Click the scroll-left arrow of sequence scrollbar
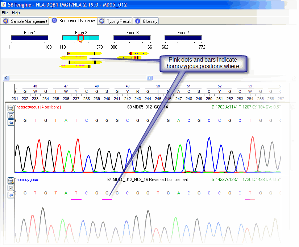The width and height of the screenshot is (299, 247). (6, 78)
